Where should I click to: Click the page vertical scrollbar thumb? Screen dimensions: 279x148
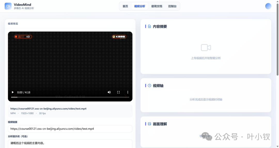pos(277,39)
